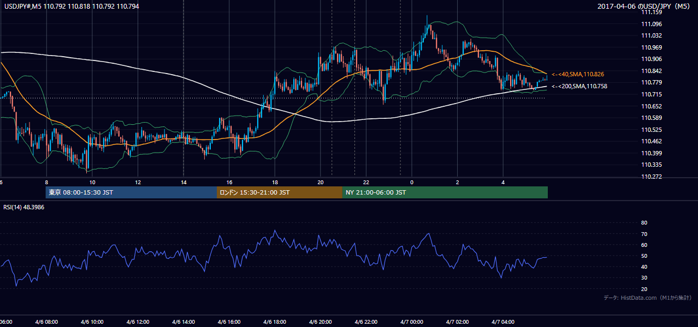The width and height of the screenshot is (698, 327).
Task: Click the HistData.com data source credit
Action: pos(648,298)
